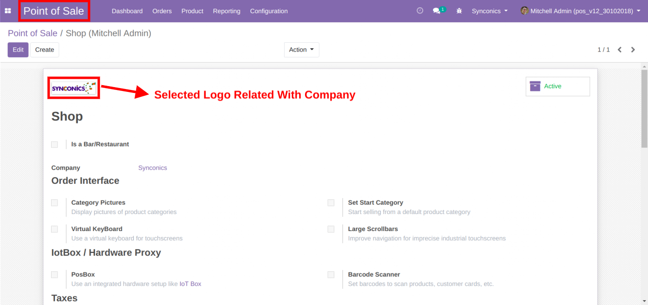Click the Synconics logo thumbnail
This screenshot has width=648, height=305.
(x=73, y=88)
